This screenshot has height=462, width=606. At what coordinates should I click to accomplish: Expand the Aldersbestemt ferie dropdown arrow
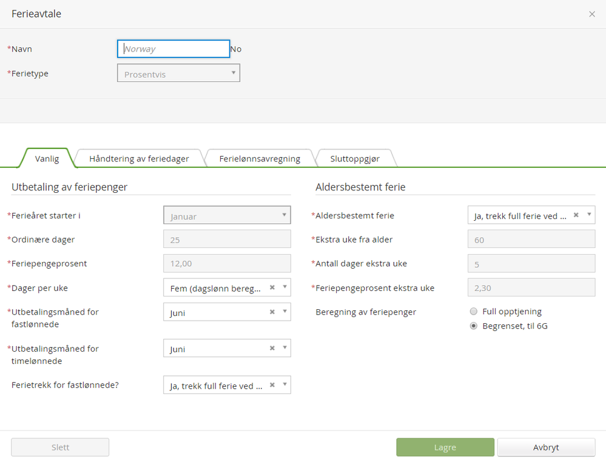[x=588, y=215]
